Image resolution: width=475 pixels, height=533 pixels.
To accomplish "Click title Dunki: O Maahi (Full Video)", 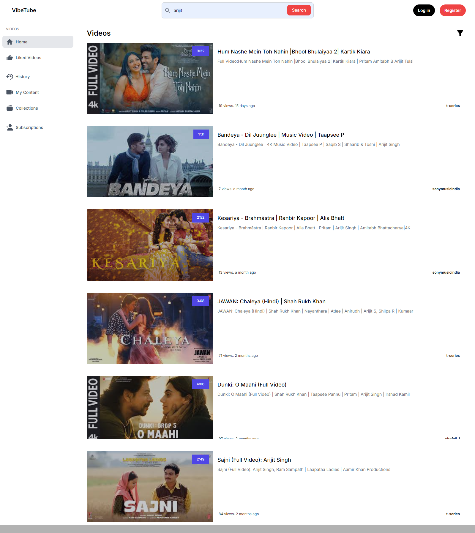I will click(252, 385).
